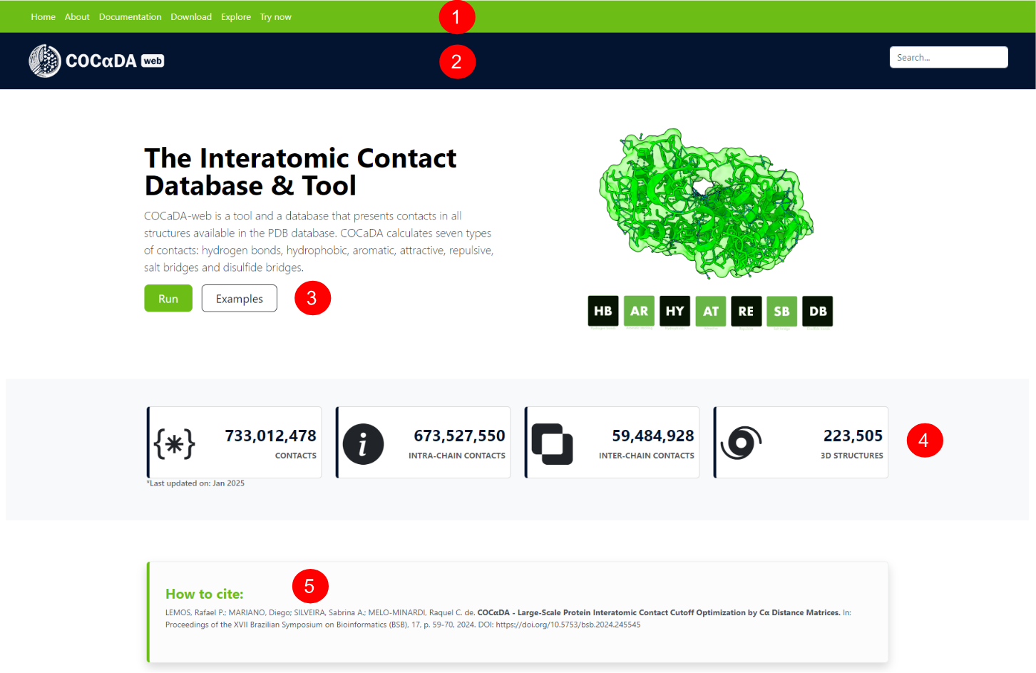
Task: Select the AT attractive contact tile
Action: click(711, 311)
